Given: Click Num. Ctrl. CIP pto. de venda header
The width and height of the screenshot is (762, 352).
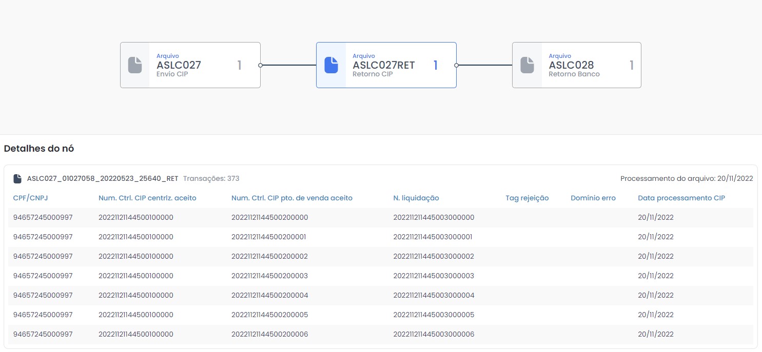Looking at the screenshot, I should click(291, 198).
